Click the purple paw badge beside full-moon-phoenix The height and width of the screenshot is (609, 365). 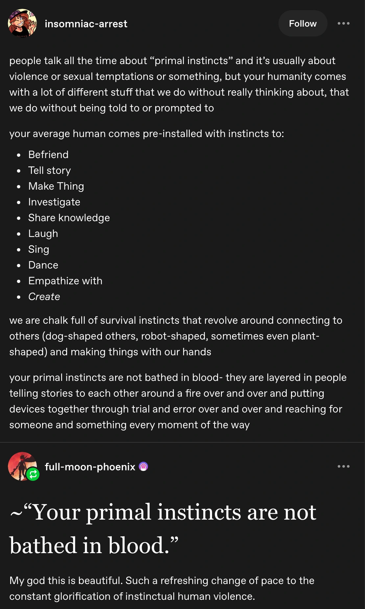pyautogui.click(x=143, y=466)
